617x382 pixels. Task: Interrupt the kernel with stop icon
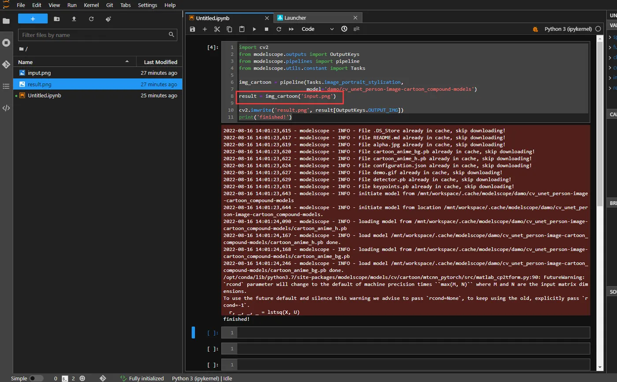tap(266, 29)
